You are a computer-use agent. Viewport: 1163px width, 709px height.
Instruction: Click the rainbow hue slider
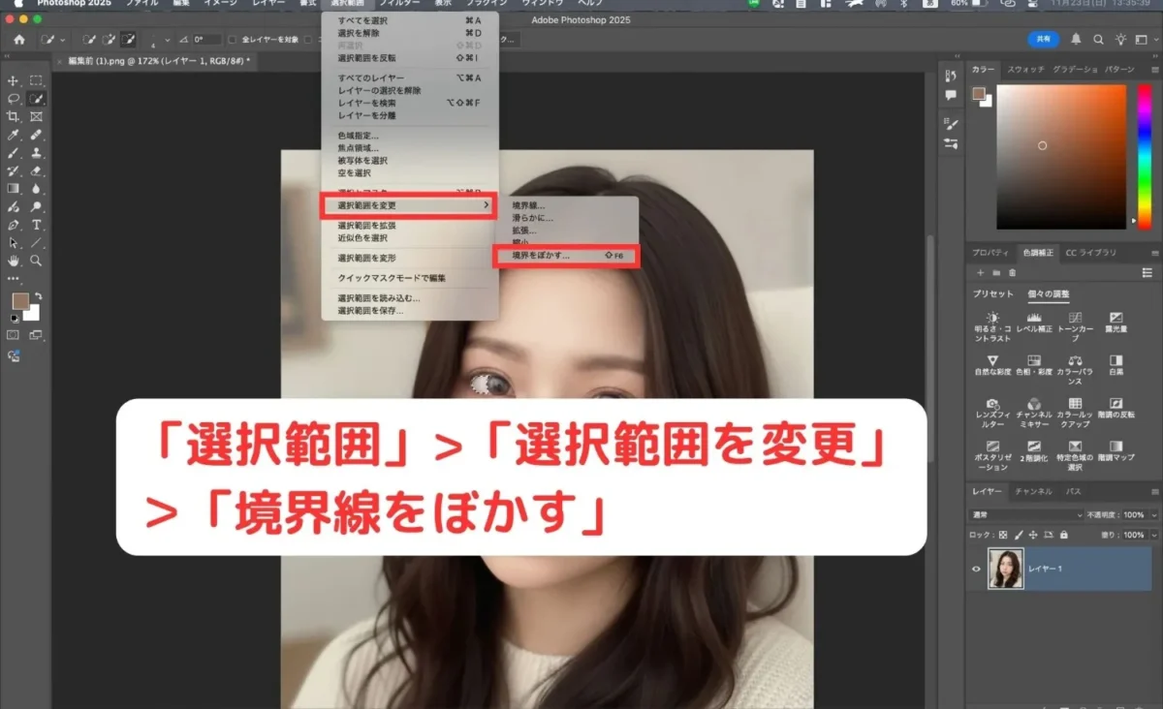point(1143,156)
